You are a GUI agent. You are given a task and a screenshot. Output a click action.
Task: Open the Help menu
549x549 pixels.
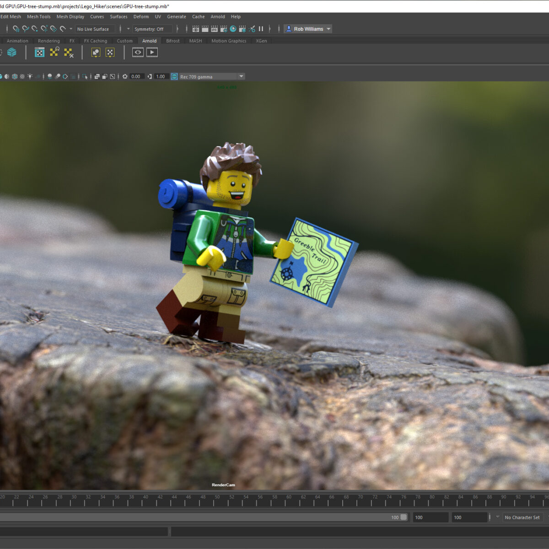click(x=236, y=16)
